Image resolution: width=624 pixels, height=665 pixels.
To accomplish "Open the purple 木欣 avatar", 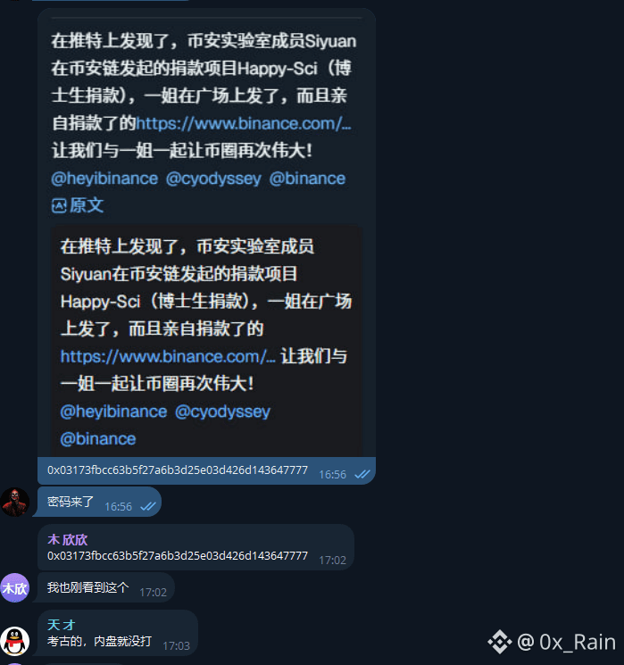I will click(15, 588).
